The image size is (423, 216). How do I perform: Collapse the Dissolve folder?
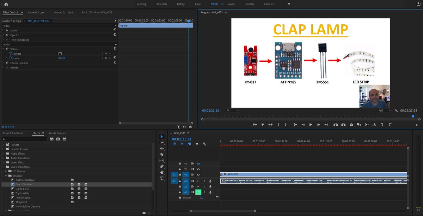[6, 175]
